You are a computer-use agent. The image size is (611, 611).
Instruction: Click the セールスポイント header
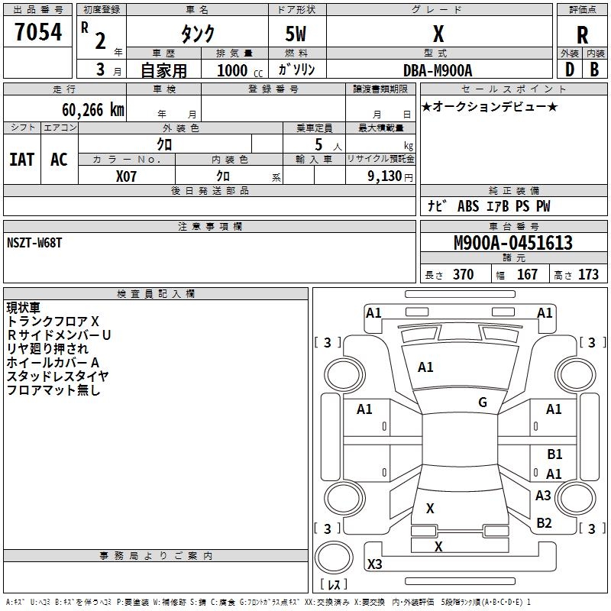click(x=513, y=89)
